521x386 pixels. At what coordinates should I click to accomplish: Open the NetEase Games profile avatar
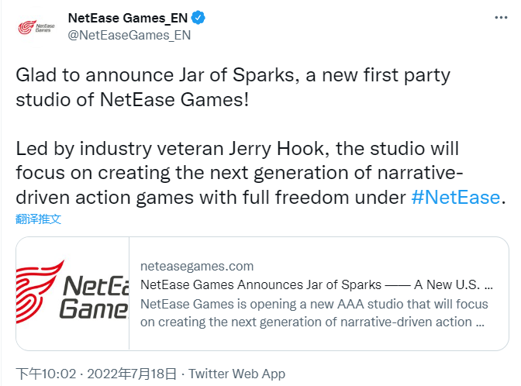click(x=36, y=26)
